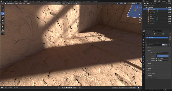Open the Render properties tab
This screenshot has width=172, height=91.
pyautogui.click(x=144, y=37)
